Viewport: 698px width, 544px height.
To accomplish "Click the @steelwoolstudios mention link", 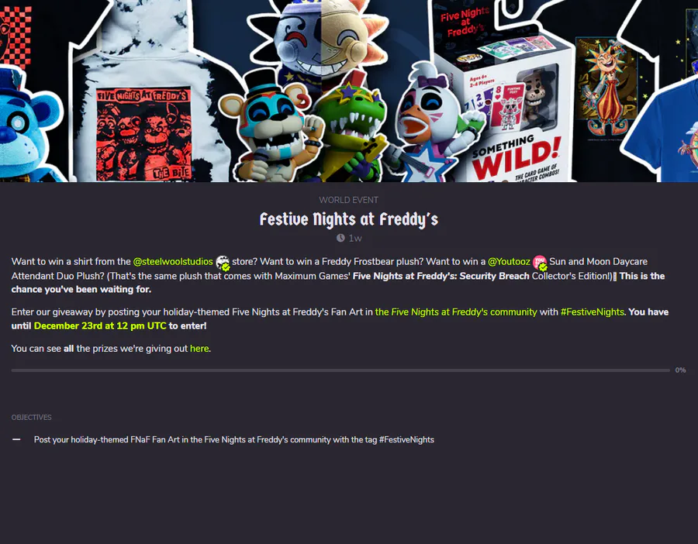I will pos(173,262).
